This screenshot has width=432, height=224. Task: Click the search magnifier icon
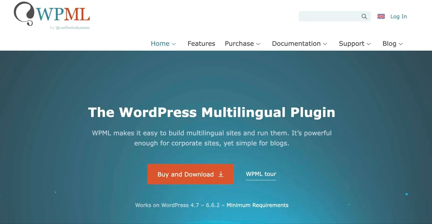(364, 16)
